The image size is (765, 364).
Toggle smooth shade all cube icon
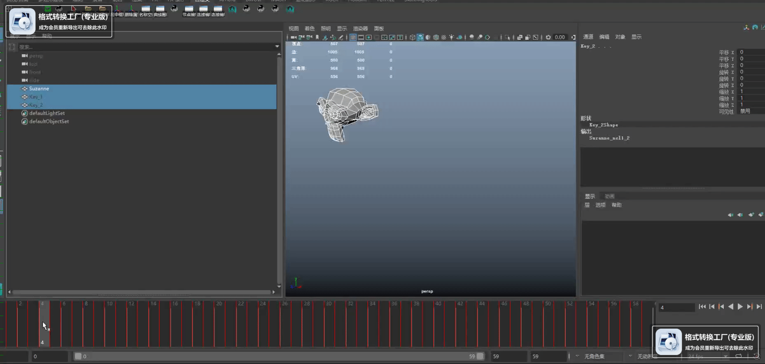point(420,37)
